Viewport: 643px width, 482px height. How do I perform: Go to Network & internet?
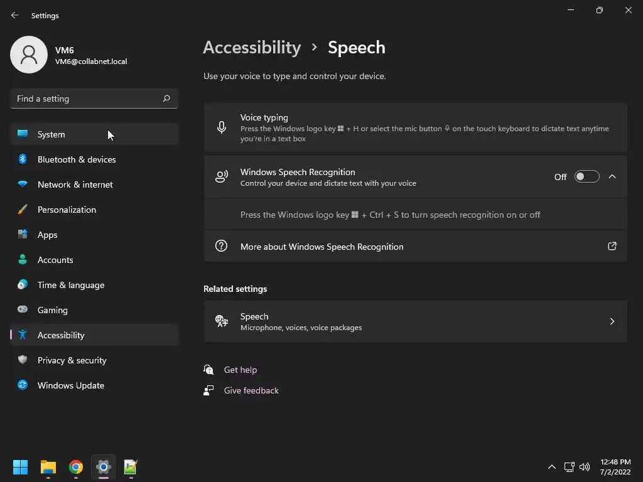(x=94, y=185)
